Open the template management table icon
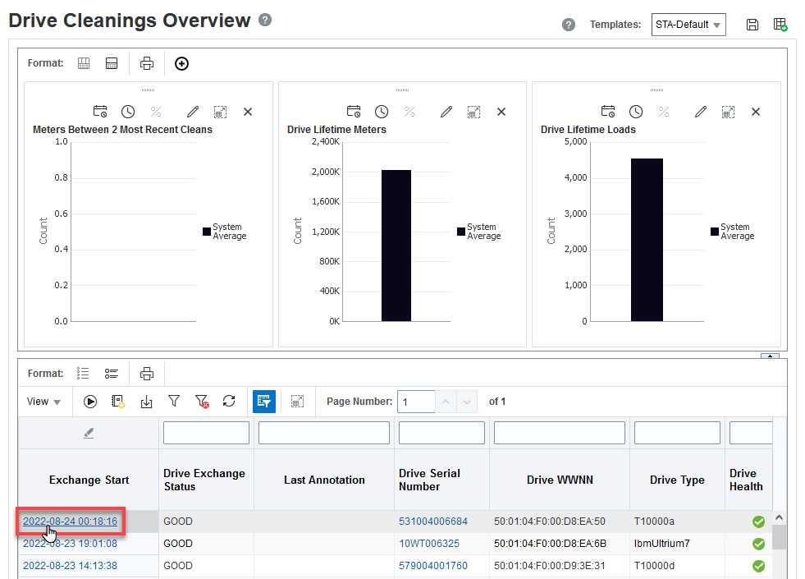Screen dimensions: 805x579 pyautogui.click(x=780, y=25)
